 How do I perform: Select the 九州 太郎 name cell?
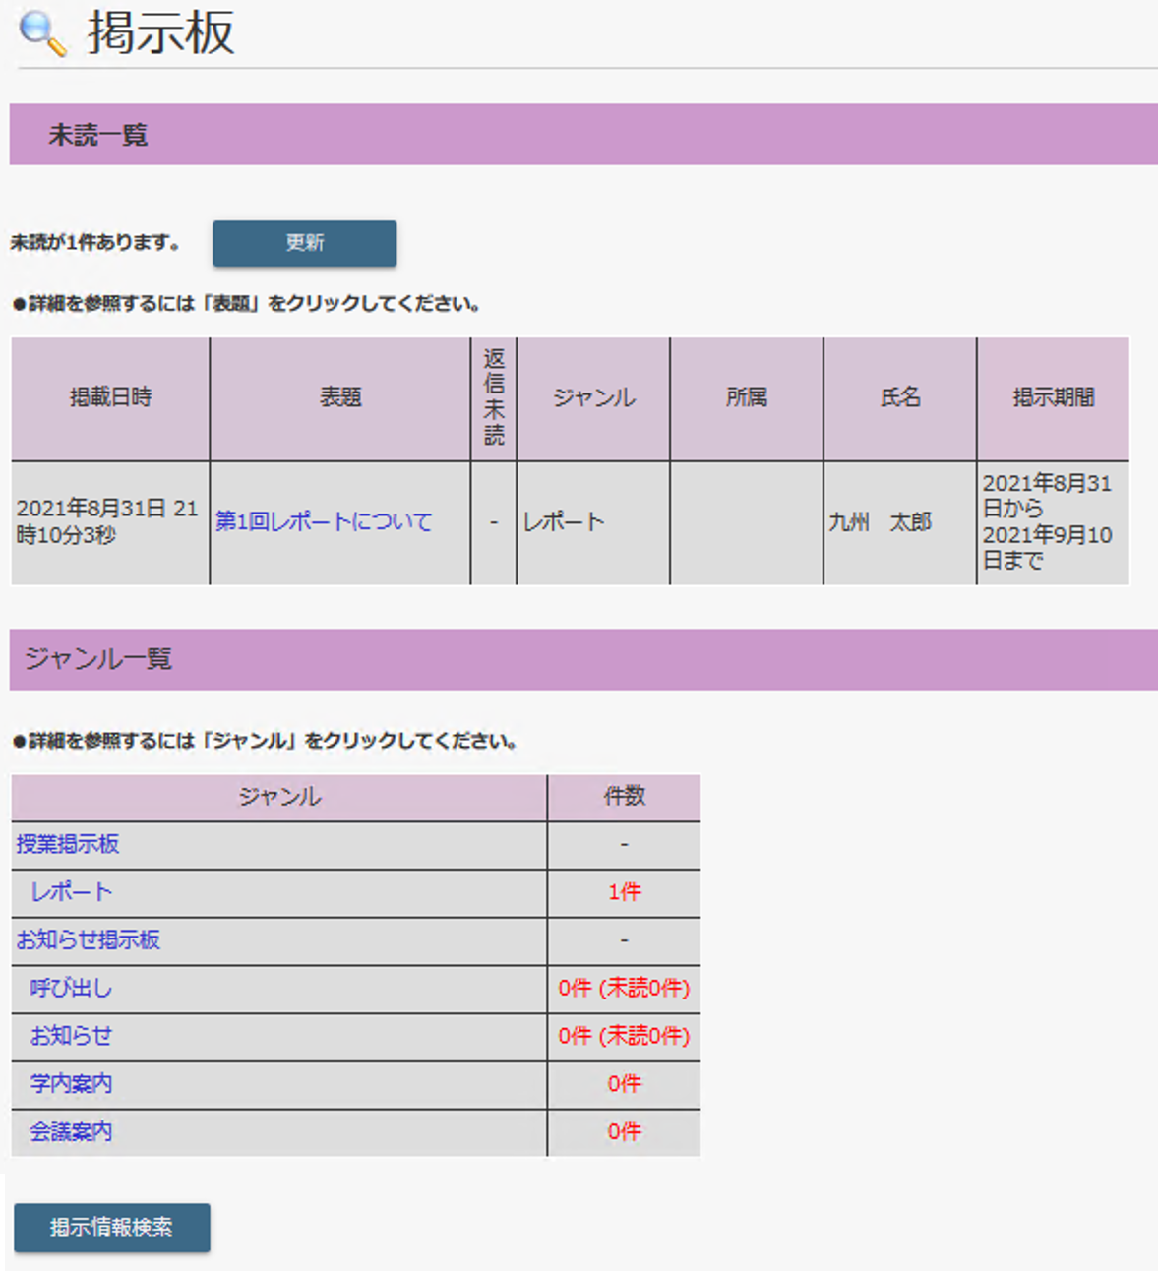(x=900, y=522)
